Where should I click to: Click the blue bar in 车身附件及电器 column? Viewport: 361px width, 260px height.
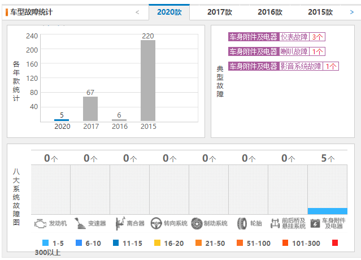pyautogui.click(x=328, y=211)
